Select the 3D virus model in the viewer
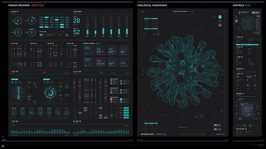The height and width of the screenshot is (149, 266). point(183,71)
